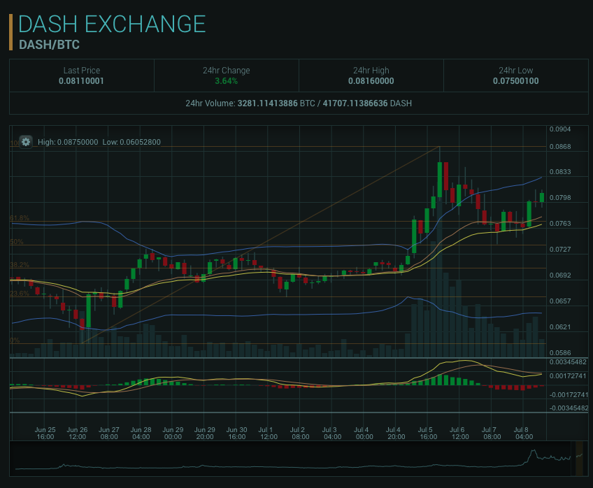Click price axis label 0.0763
Screen dimensions: 593x488
tap(560, 224)
